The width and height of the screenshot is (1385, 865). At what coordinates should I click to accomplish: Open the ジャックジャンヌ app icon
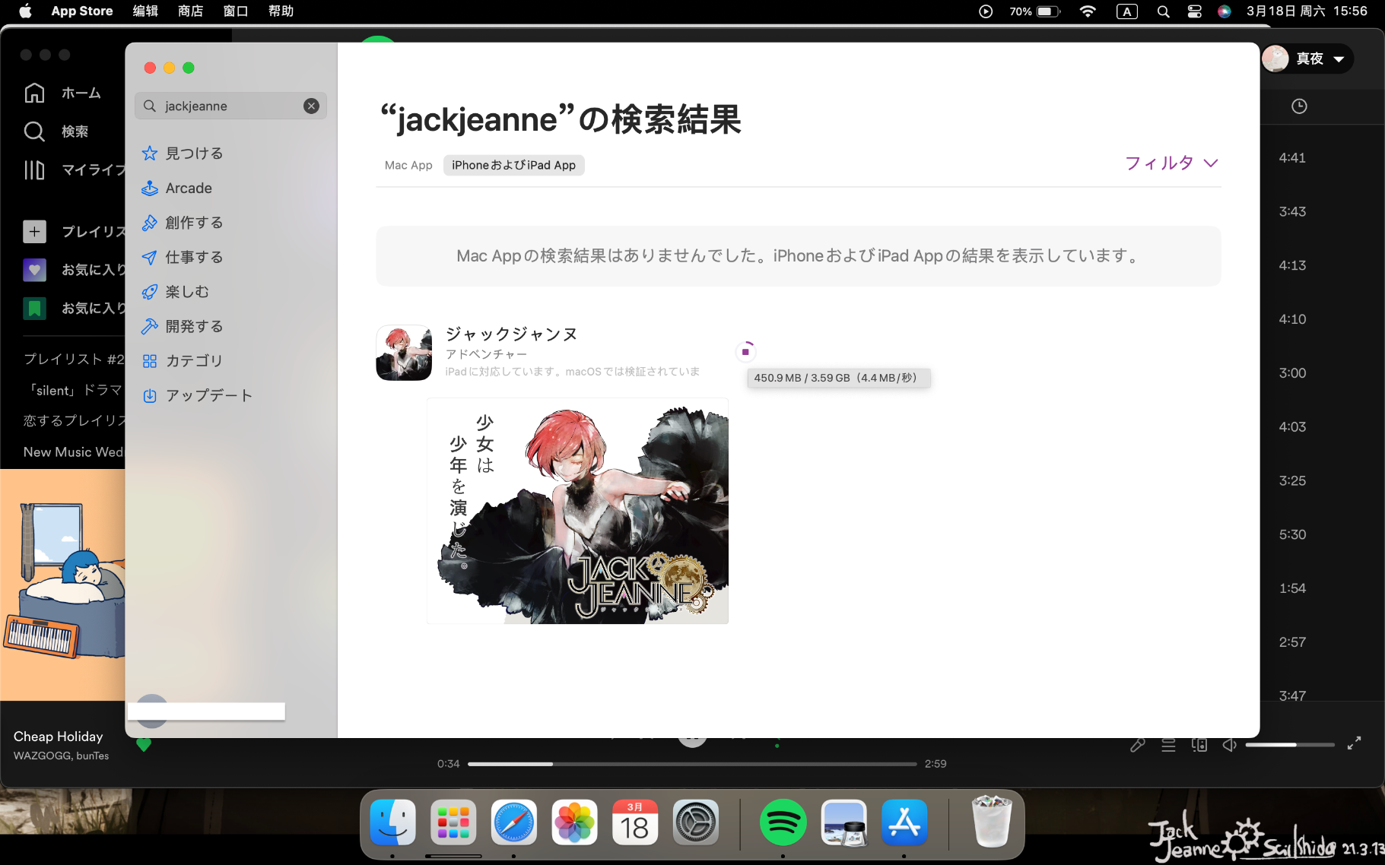pyautogui.click(x=404, y=353)
